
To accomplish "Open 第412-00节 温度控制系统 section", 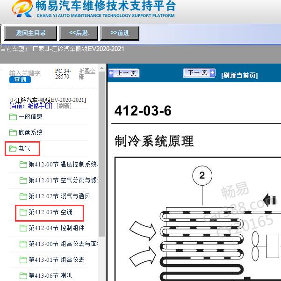I will pos(63,164).
